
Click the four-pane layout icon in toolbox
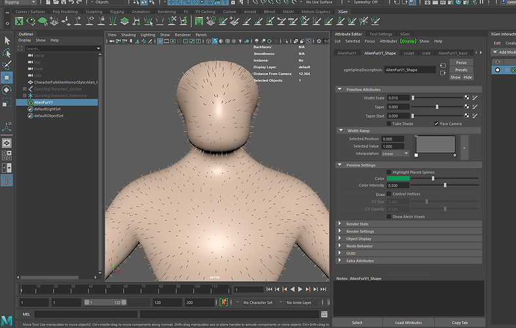tap(7, 156)
